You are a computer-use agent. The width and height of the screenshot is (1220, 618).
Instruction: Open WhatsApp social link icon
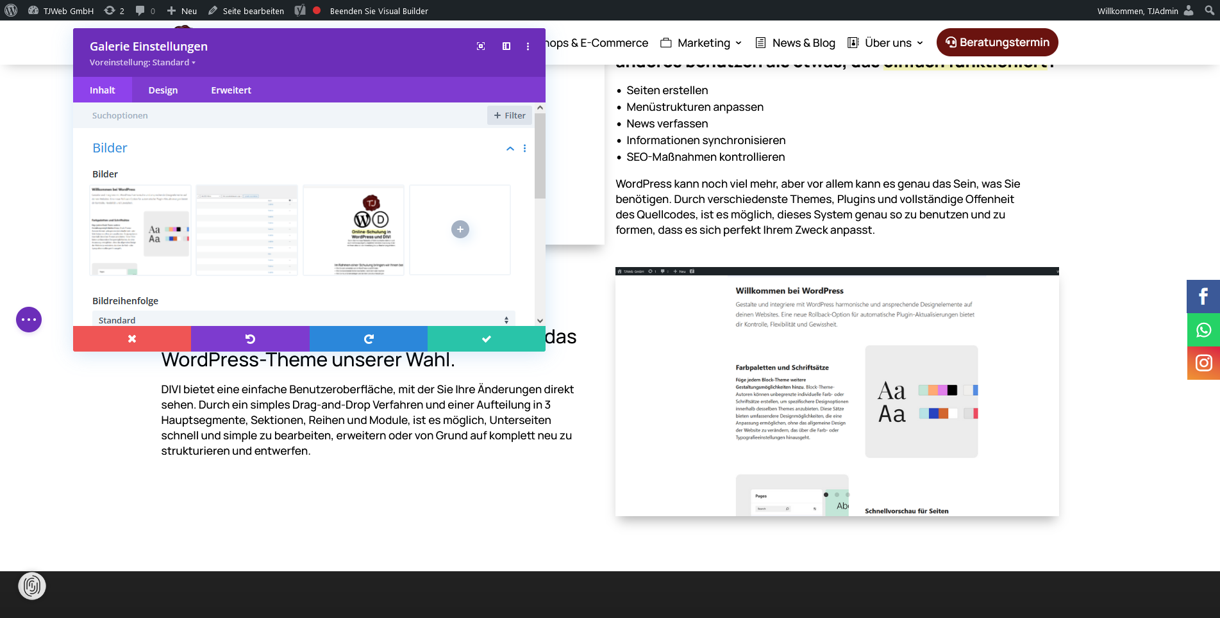pyautogui.click(x=1203, y=330)
